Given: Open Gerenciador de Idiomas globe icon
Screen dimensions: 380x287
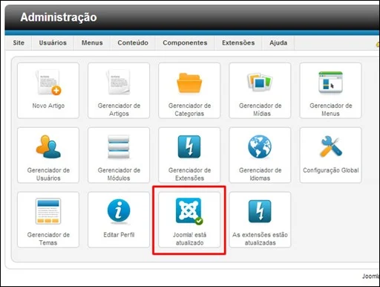Looking at the screenshot, I should click(x=260, y=146).
